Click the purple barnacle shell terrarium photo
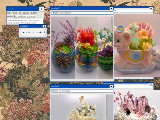Image resolution: width=160 pixels, height=120 pixels. coord(137,105)
